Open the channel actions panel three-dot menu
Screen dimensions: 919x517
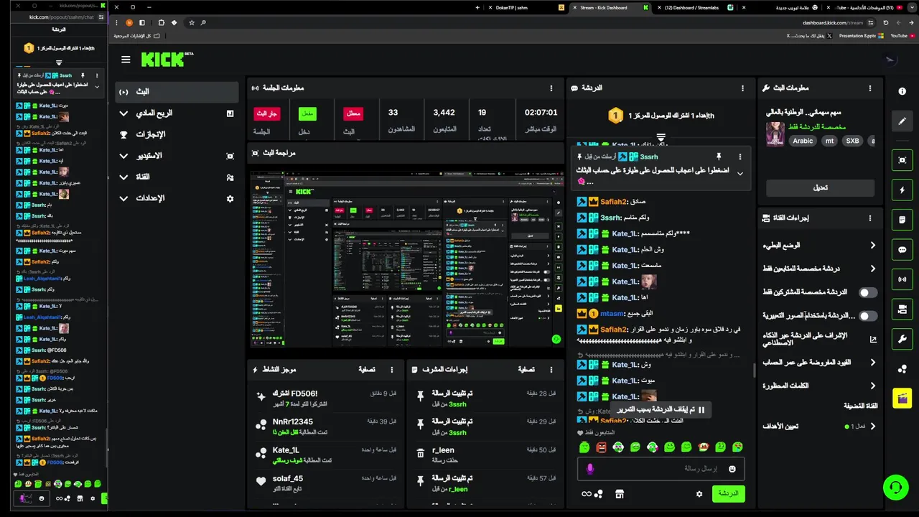click(870, 218)
